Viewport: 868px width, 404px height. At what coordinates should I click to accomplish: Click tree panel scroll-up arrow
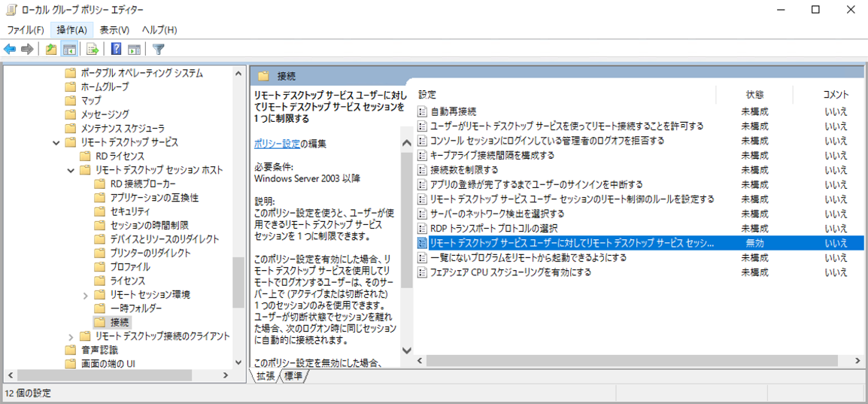pos(238,73)
